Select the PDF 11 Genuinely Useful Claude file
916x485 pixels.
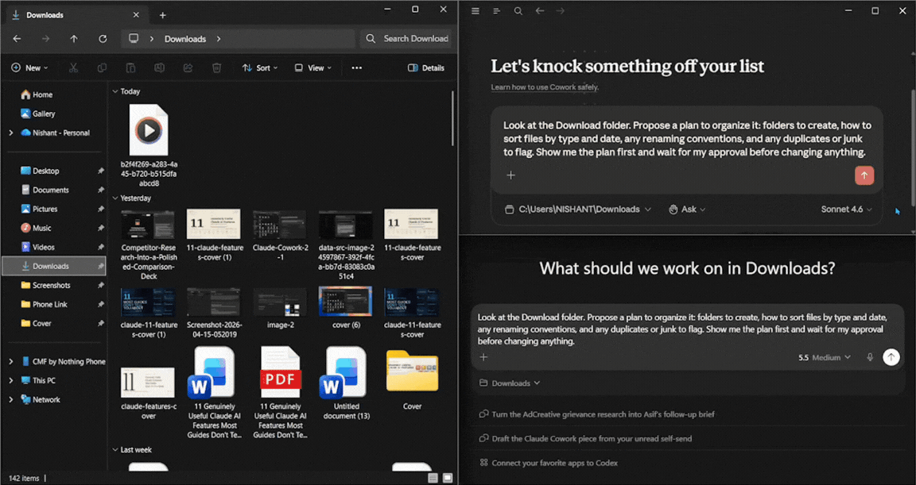point(281,392)
